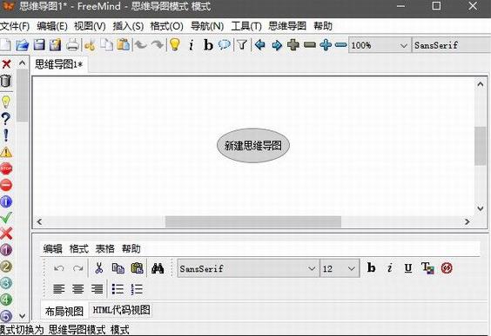Open the 导航(N) menu

coord(207,26)
